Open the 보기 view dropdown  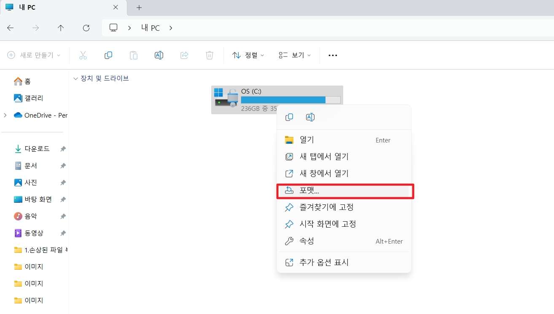click(x=295, y=55)
